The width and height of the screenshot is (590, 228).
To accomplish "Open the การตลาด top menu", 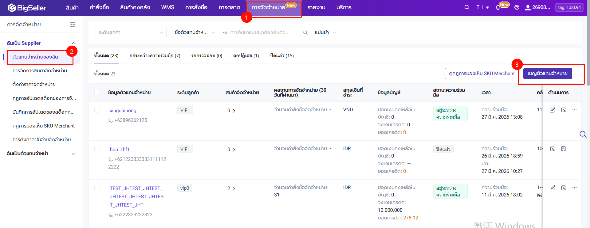I will tap(230, 7).
